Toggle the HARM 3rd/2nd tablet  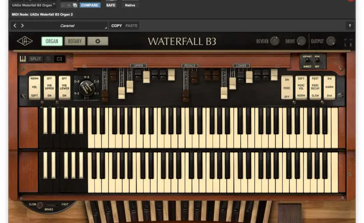pos(329,88)
